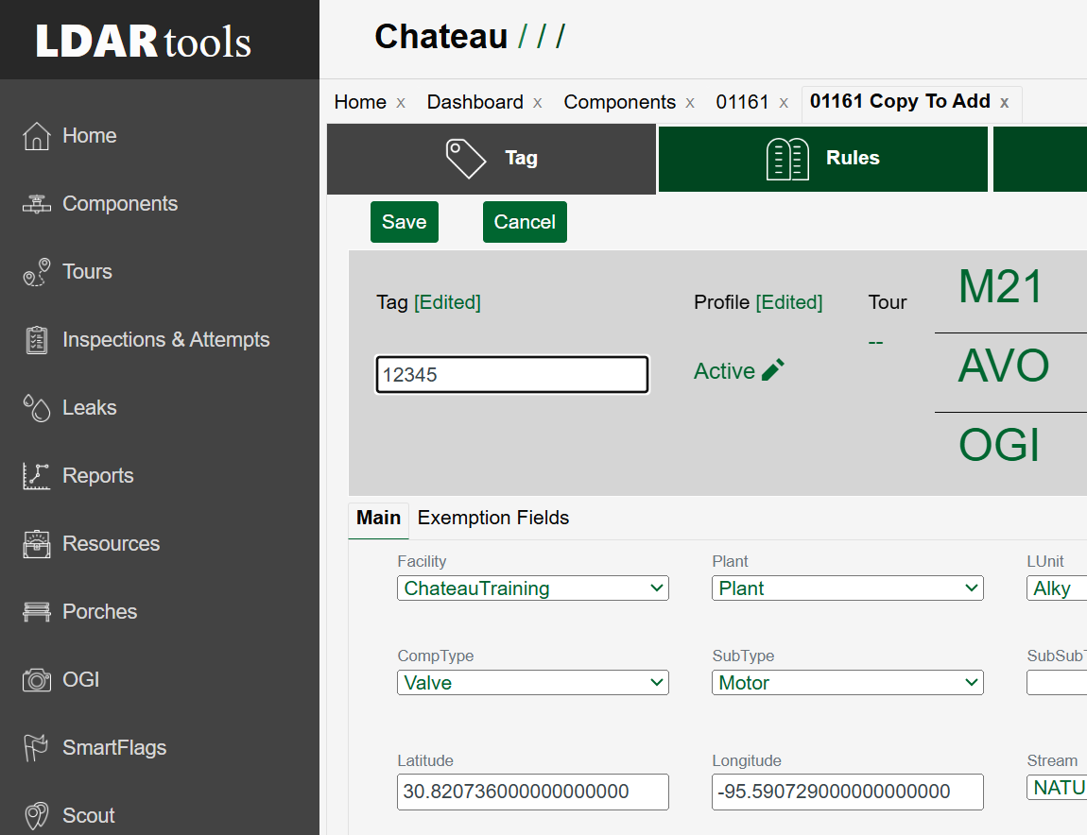Click the pencil icon beside Active profile
This screenshot has height=835, width=1087.
pos(773,370)
